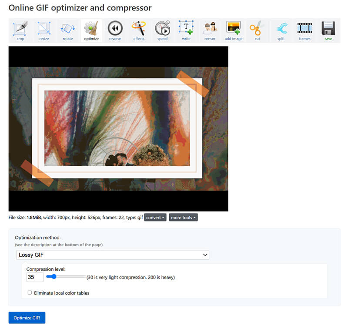This screenshot has height=329, width=348.
Task: Open the convert dropdown
Action: point(155,217)
